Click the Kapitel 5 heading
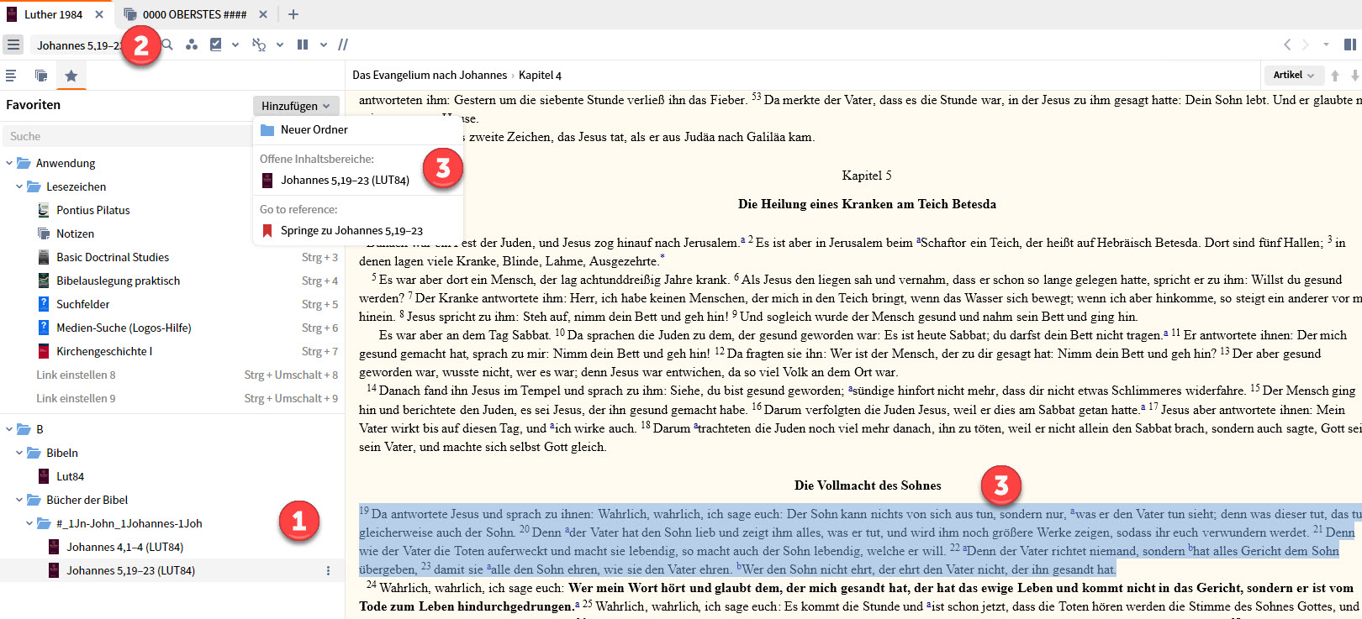This screenshot has height=619, width=1362. (867, 176)
